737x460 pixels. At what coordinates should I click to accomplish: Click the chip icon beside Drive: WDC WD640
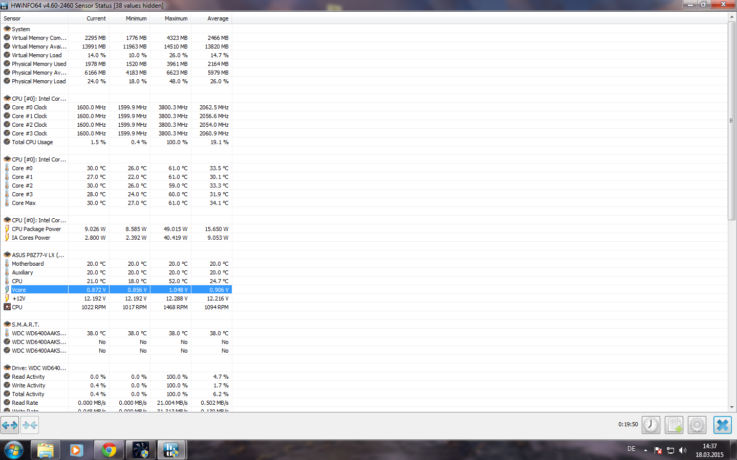7,368
